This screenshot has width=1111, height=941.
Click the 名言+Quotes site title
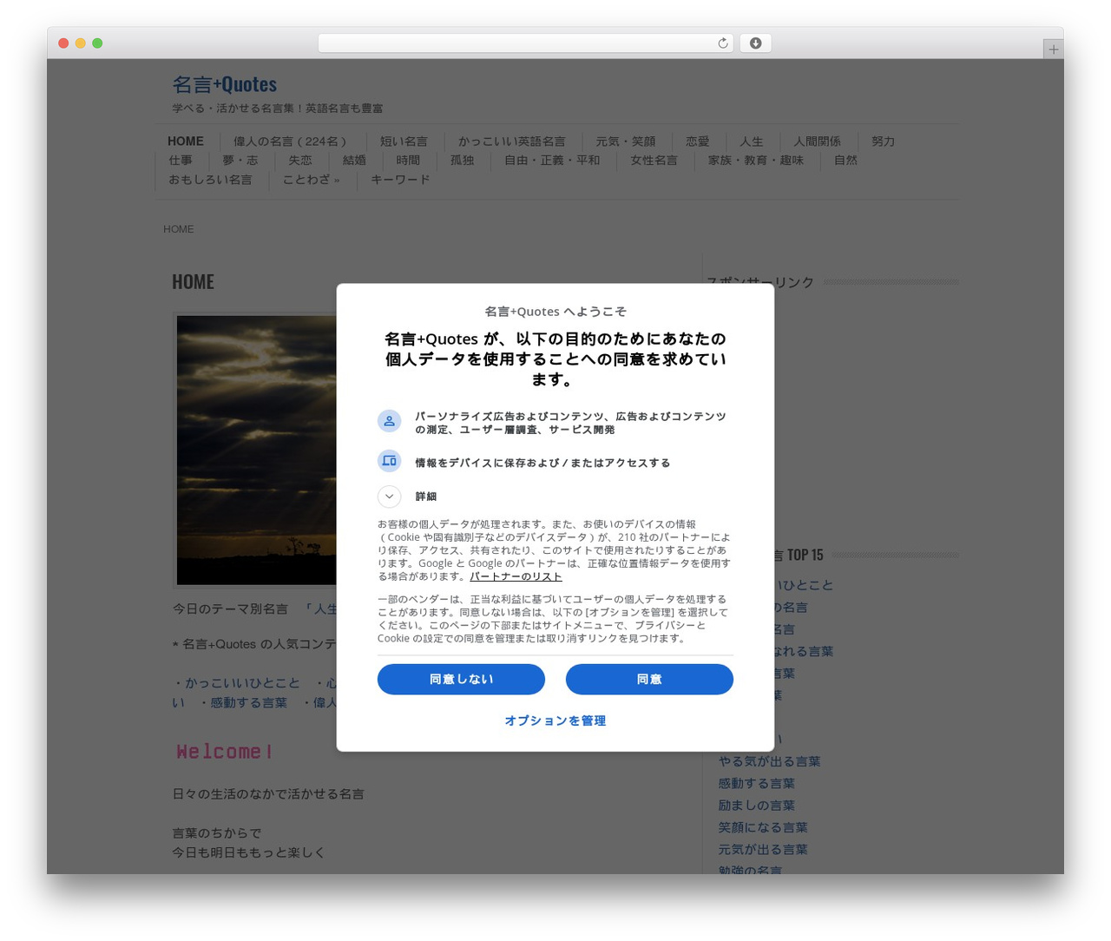tap(224, 84)
